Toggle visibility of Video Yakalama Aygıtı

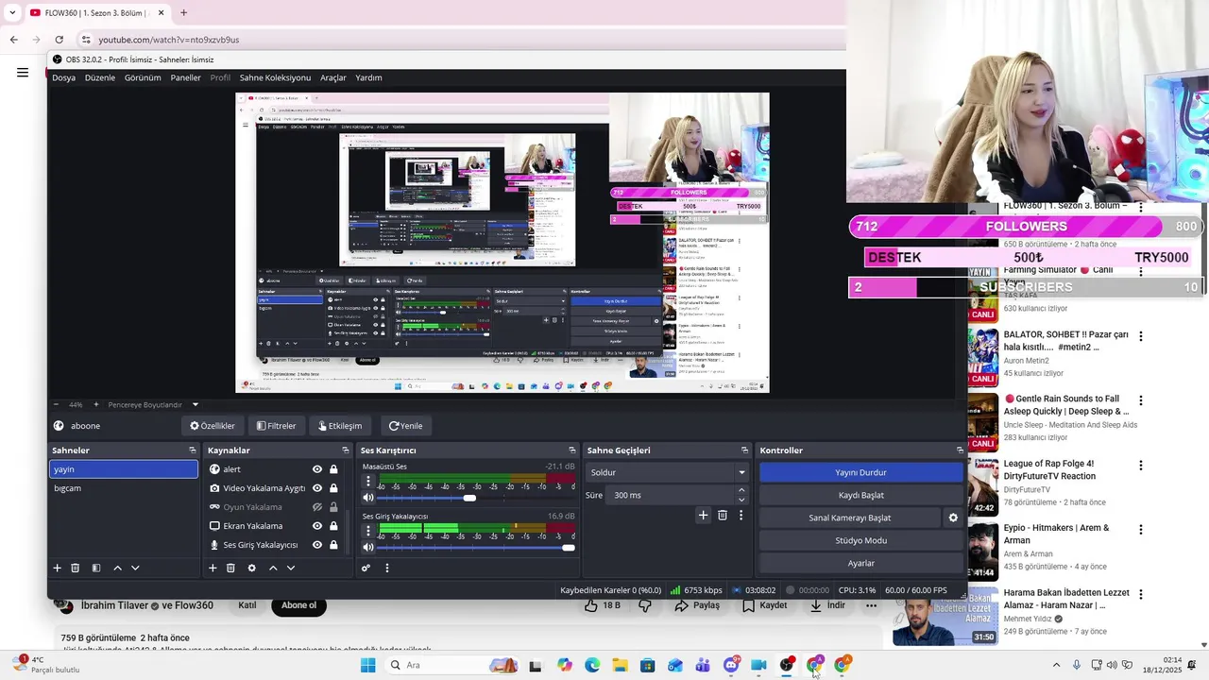coord(317,488)
